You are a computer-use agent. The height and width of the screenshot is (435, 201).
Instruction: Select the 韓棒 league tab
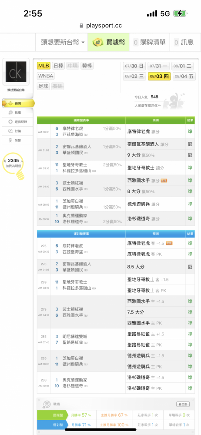(87, 66)
